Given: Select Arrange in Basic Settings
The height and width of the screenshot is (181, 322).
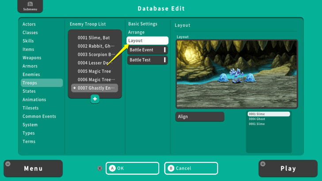Looking at the screenshot, I should click(137, 32).
